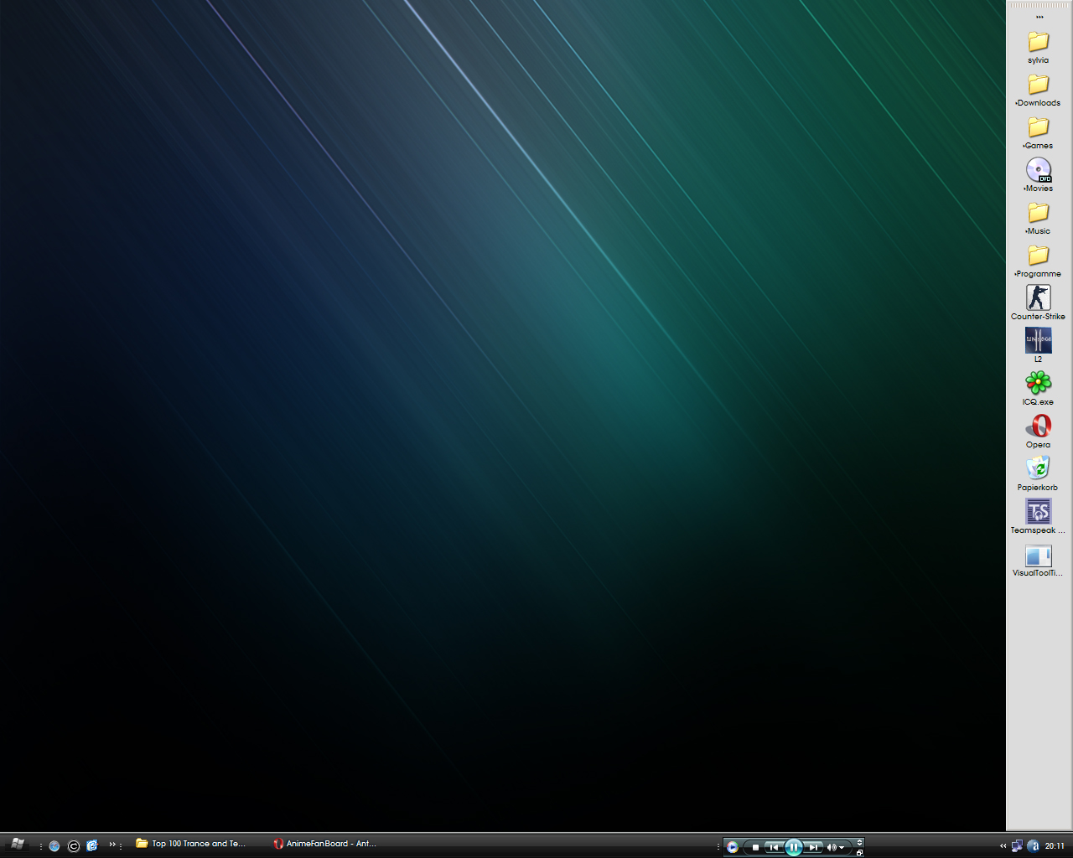Pause playback in the media player toolbar
Screen dimensions: 1073x858
793,847
